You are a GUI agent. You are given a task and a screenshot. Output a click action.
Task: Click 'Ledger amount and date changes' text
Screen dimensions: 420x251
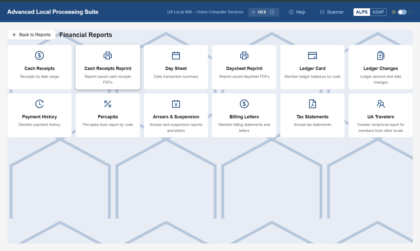click(381, 79)
